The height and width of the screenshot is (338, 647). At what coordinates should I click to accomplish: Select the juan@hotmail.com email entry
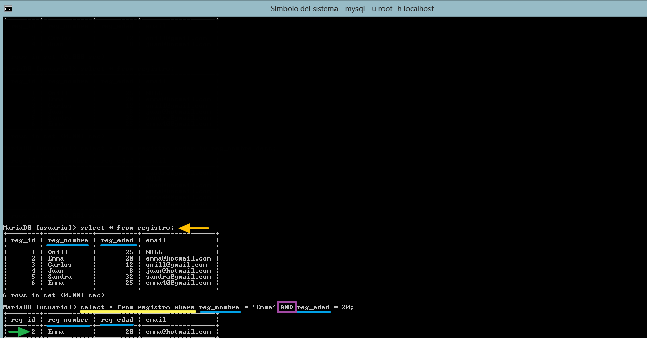pyautogui.click(x=178, y=271)
